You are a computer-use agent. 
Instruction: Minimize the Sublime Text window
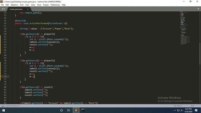184,2
